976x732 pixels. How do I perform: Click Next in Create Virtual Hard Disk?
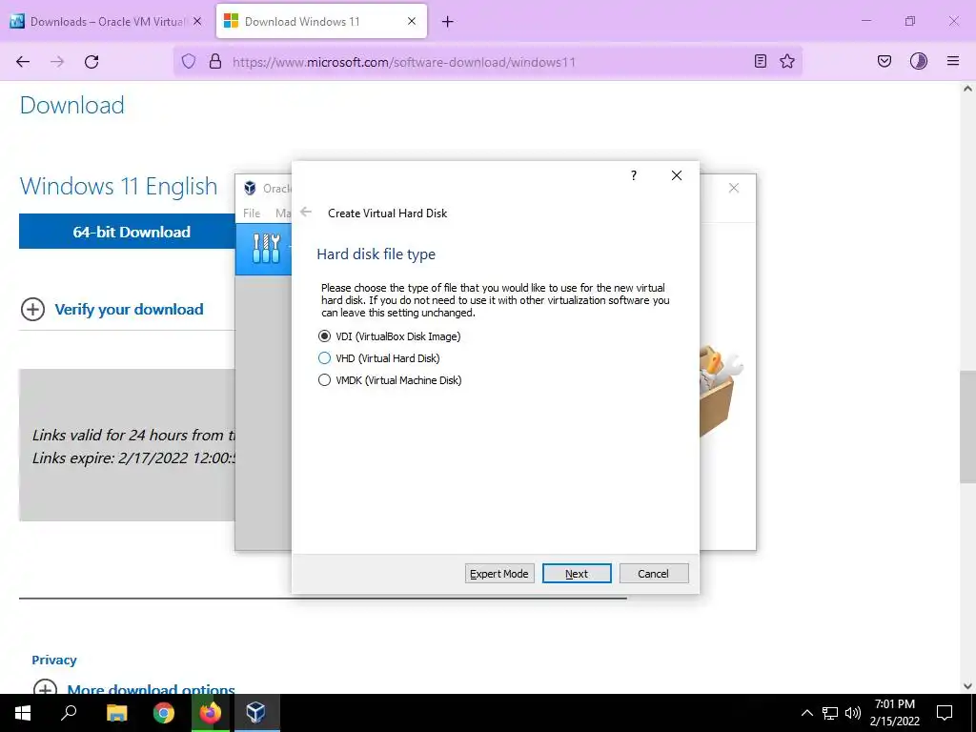click(x=577, y=573)
